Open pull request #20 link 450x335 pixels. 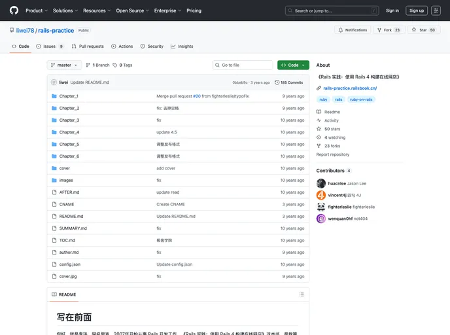[x=197, y=96]
